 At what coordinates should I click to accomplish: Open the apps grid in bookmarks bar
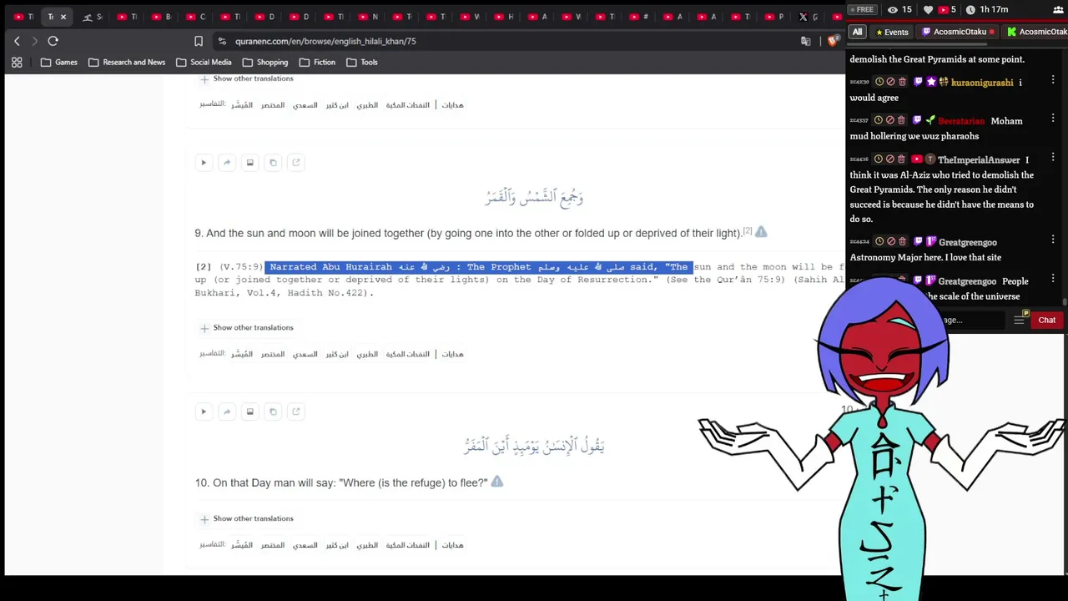click(17, 62)
